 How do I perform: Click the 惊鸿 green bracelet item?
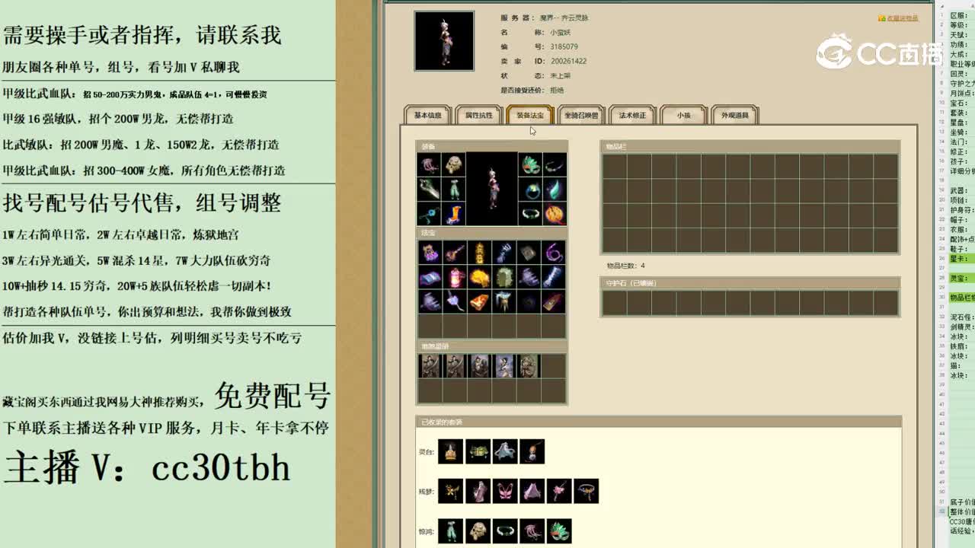(505, 530)
